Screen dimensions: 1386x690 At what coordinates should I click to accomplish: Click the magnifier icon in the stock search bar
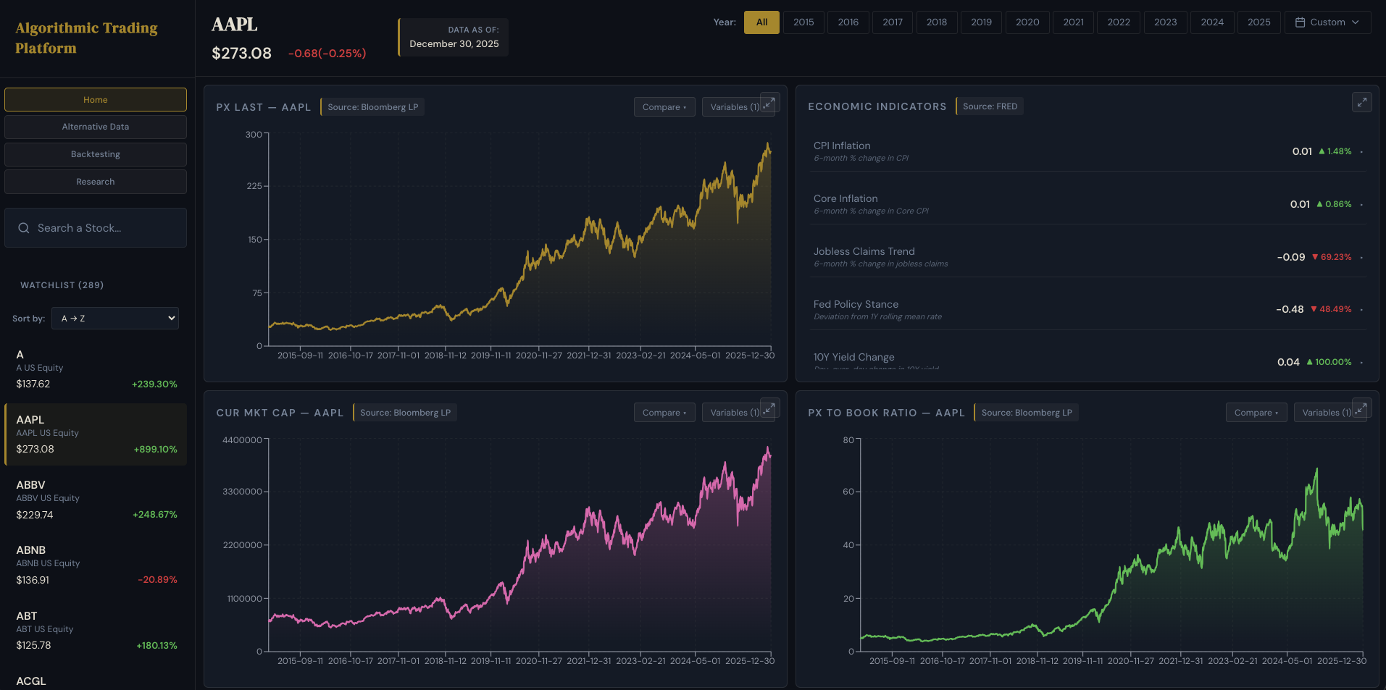point(24,227)
